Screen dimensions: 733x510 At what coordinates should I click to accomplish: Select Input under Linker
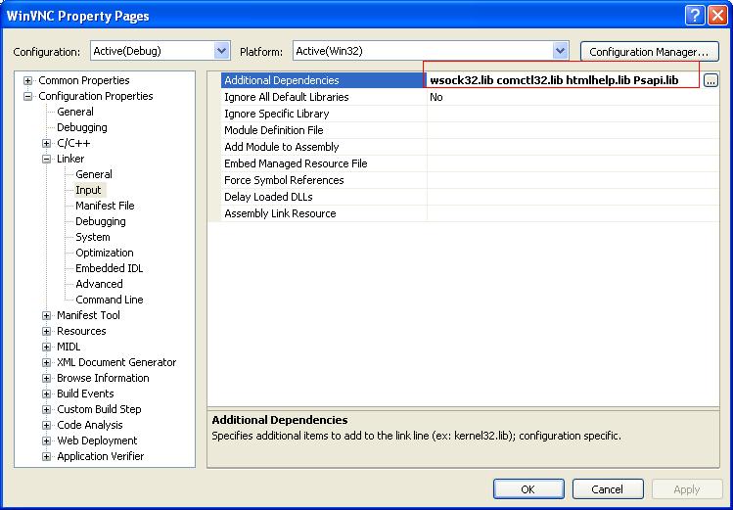88,190
